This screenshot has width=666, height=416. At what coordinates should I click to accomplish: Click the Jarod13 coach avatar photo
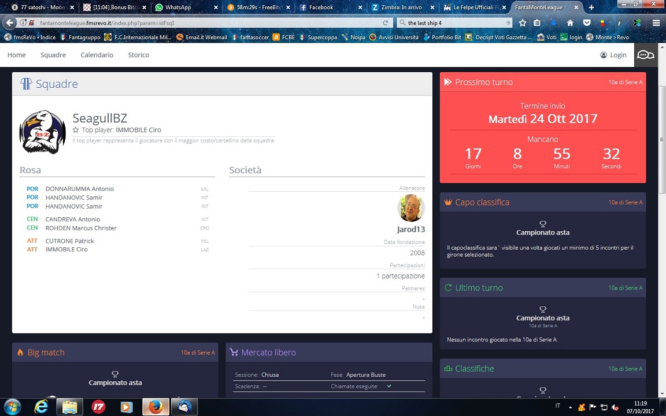pyautogui.click(x=411, y=208)
